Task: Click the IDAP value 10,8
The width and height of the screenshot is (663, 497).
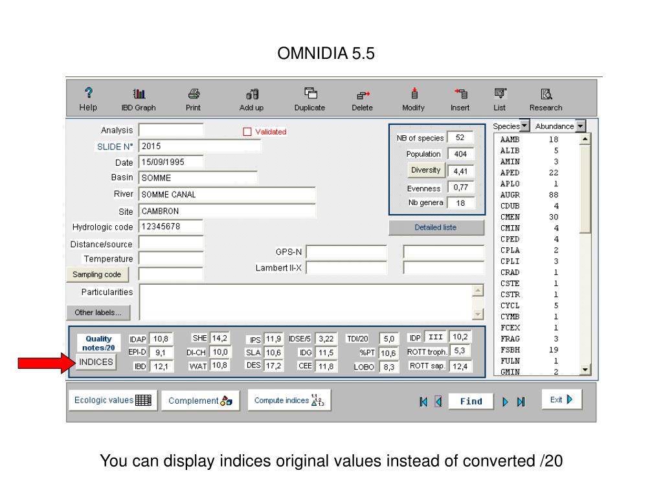Action: coord(161,339)
